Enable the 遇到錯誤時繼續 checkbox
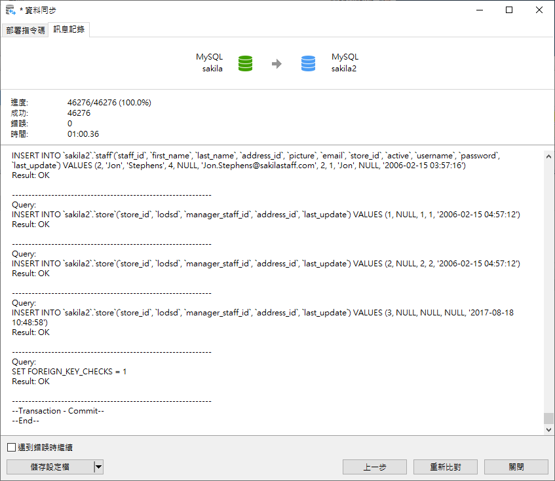This screenshot has width=555, height=481. pyautogui.click(x=11, y=448)
